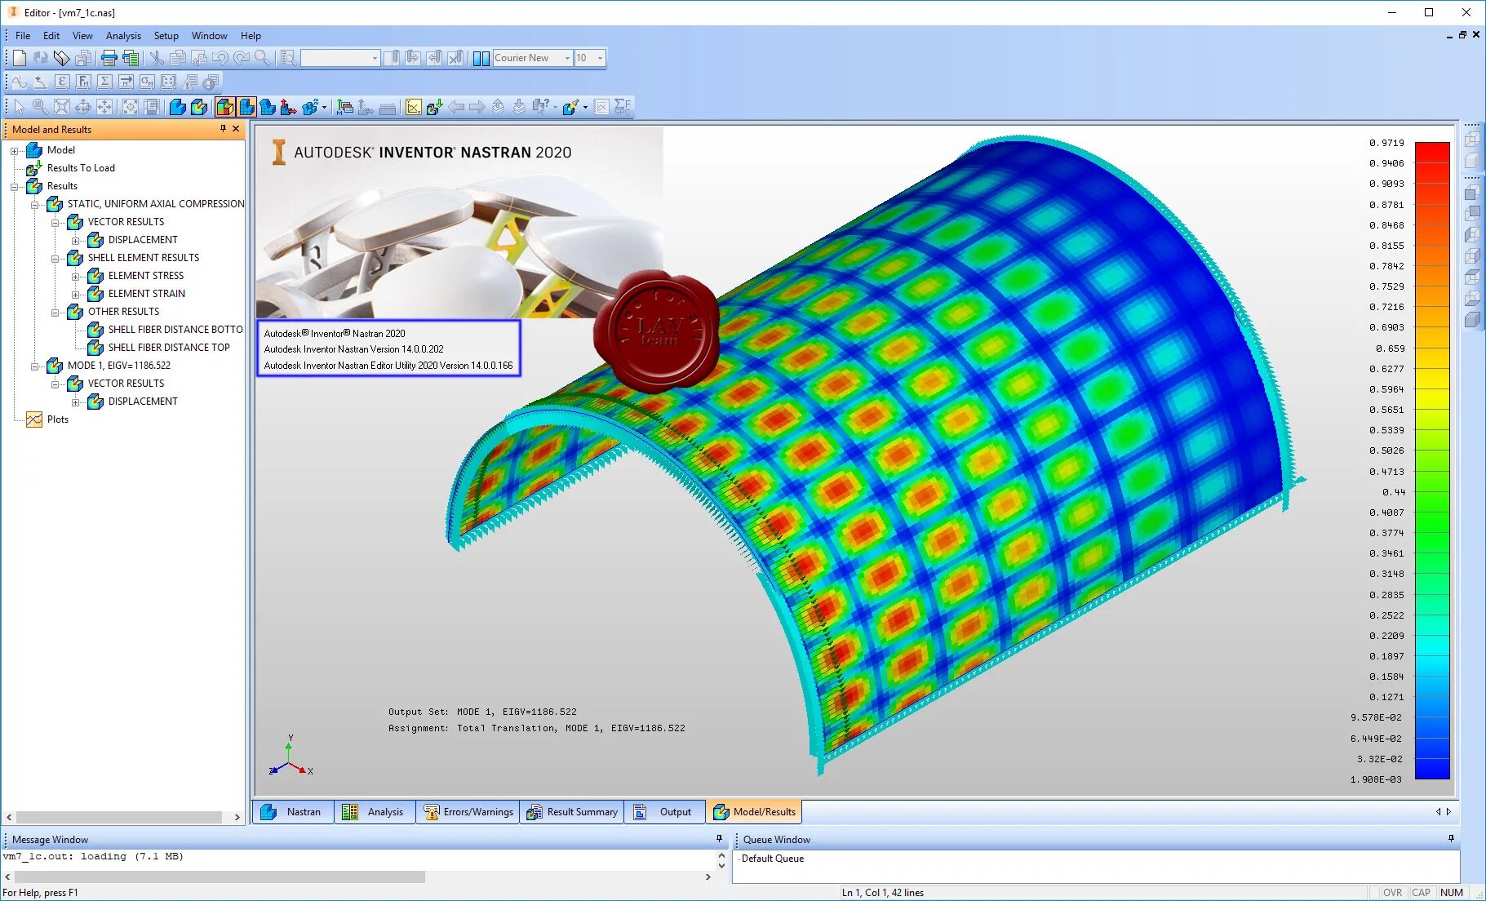Image resolution: width=1486 pixels, height=901 pixels.
Task: Collapse the STATIC, UNIFORM AXIAL COMPRESSION node
Action: pyautogui.click(x=35, y=205)
